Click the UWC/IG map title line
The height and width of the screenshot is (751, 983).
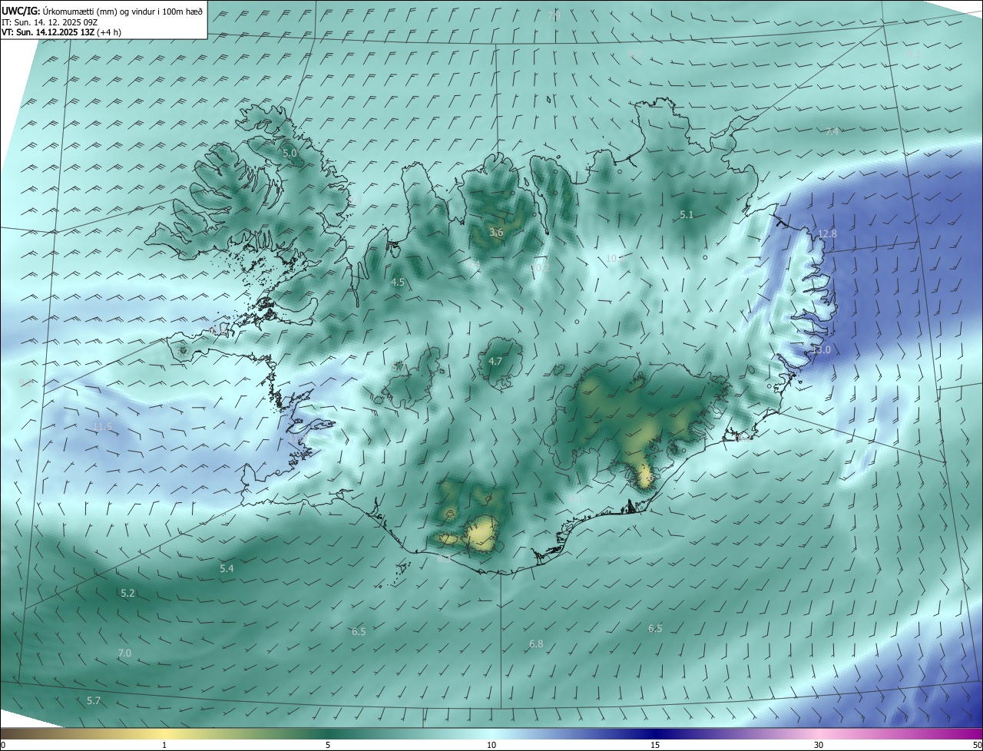coord(103,12)
